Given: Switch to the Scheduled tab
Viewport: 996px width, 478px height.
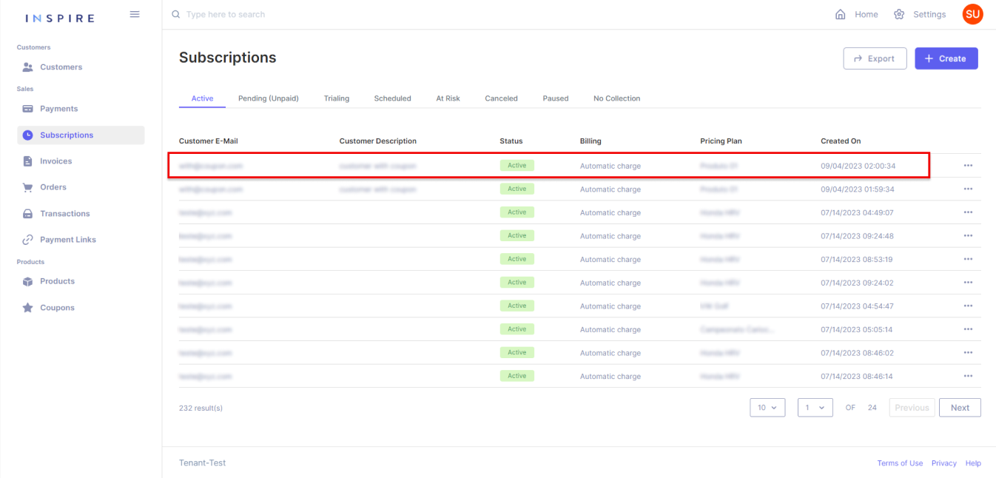Looking at the screenshot, I should pos(392,98).
